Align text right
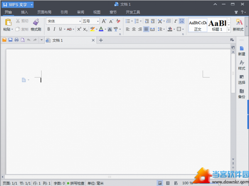The image size is (249, 186). click(x=140, y=29)
